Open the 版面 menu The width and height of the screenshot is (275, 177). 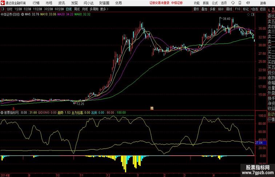[206, 3]
